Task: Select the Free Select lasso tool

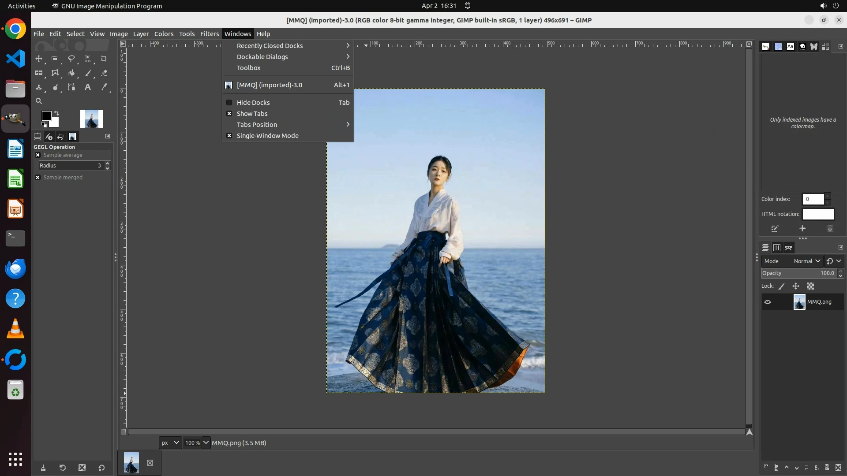Action: tap(71, 59)
